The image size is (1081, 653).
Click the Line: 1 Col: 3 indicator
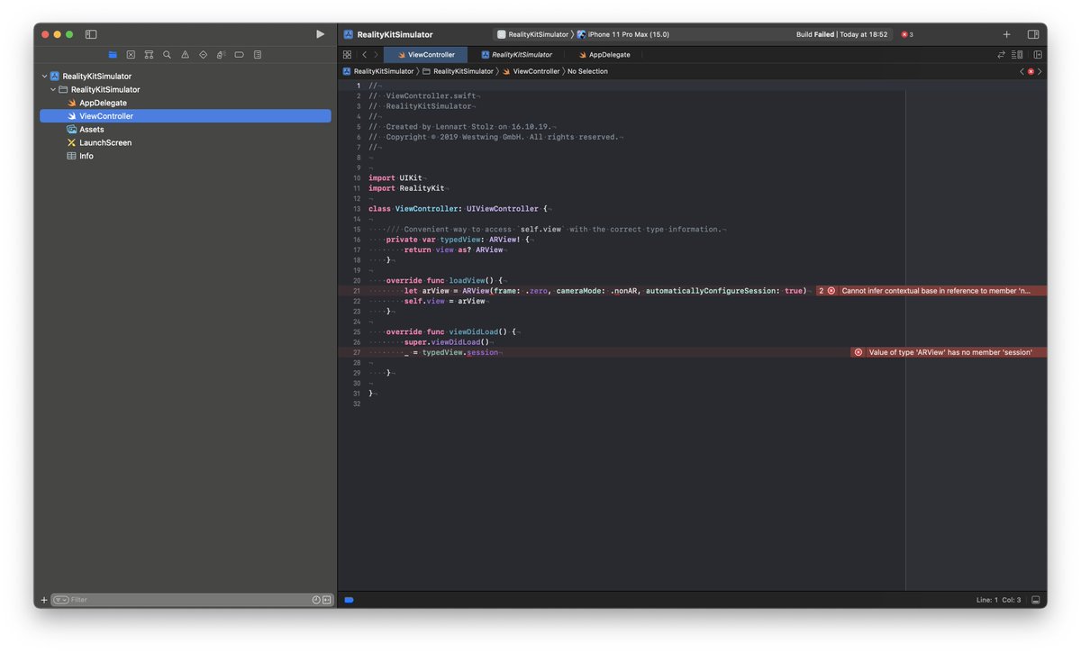coord(1000,600)
